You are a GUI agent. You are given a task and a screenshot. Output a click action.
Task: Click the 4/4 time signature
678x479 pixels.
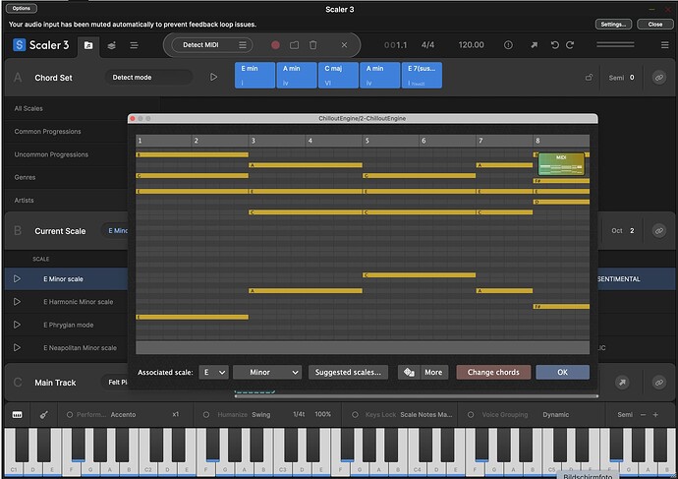[427, 45]
